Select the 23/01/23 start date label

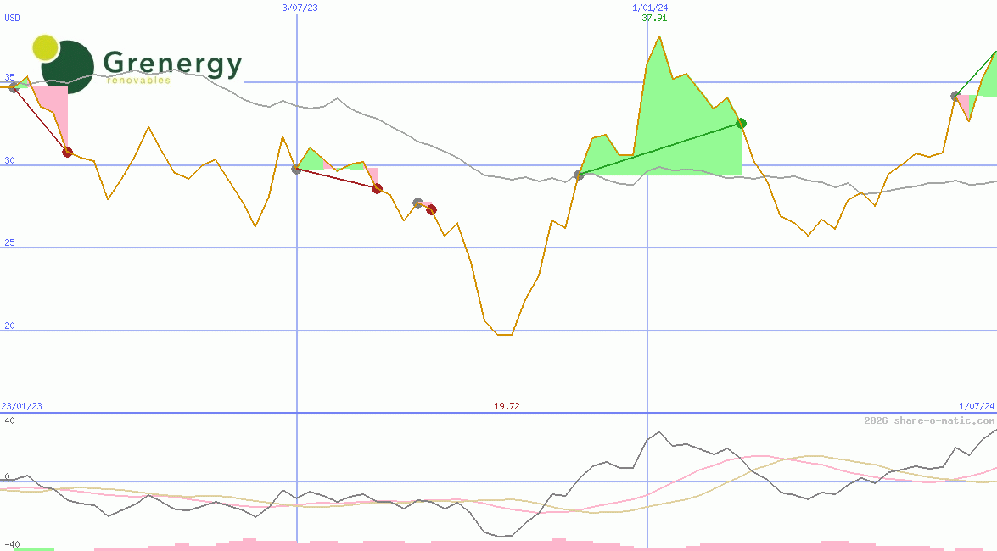(x=21, y=406)
